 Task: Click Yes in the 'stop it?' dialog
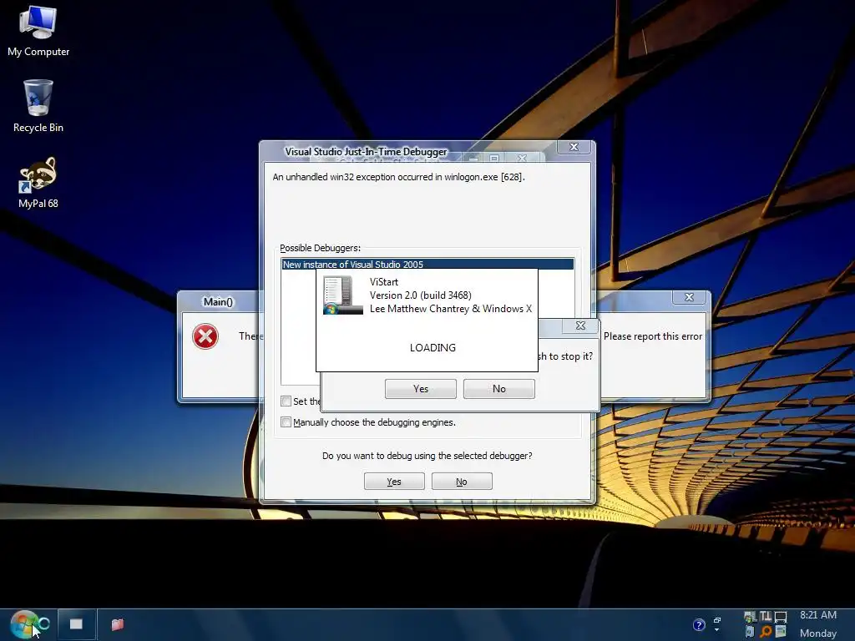pos(421,389)
